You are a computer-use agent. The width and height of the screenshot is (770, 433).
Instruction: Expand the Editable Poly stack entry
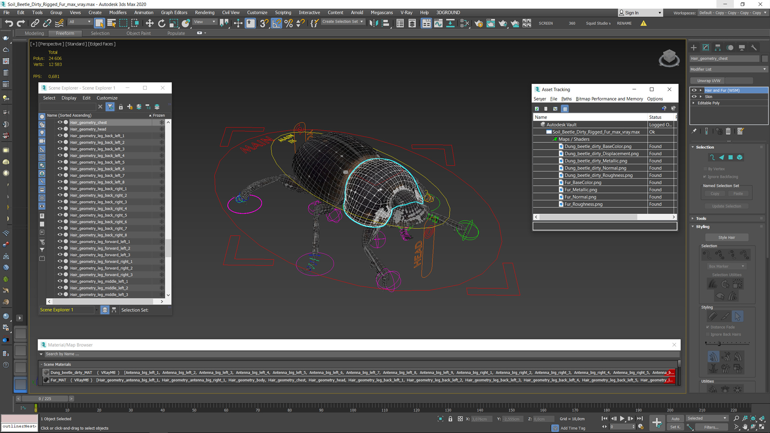tap(693, 103)
